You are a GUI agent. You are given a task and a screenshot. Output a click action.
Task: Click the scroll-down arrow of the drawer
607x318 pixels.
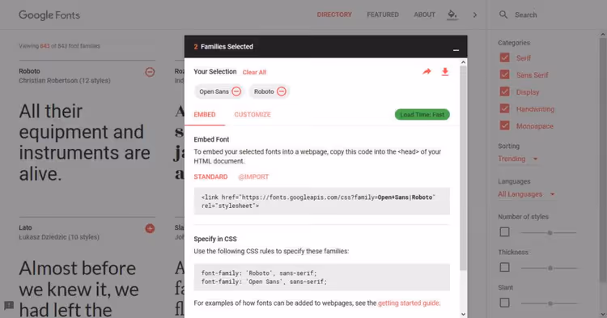463,314
